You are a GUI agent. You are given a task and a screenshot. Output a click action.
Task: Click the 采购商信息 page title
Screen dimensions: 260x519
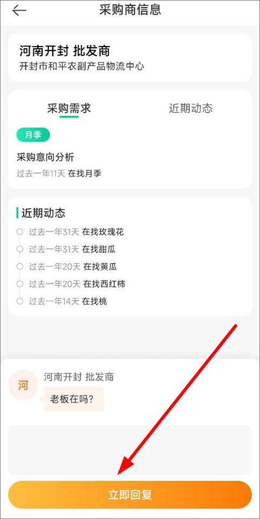click(x=130, y=10)
